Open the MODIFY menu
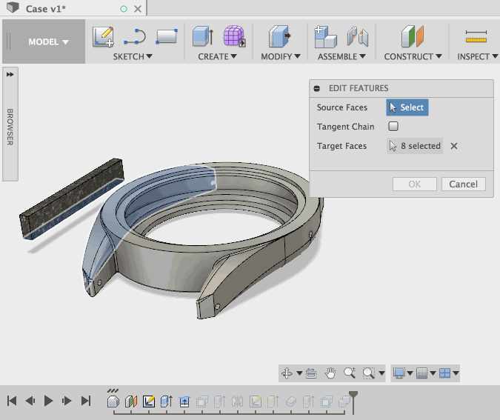Viewport: 500px width, 420px height. [x=281, y=56]
